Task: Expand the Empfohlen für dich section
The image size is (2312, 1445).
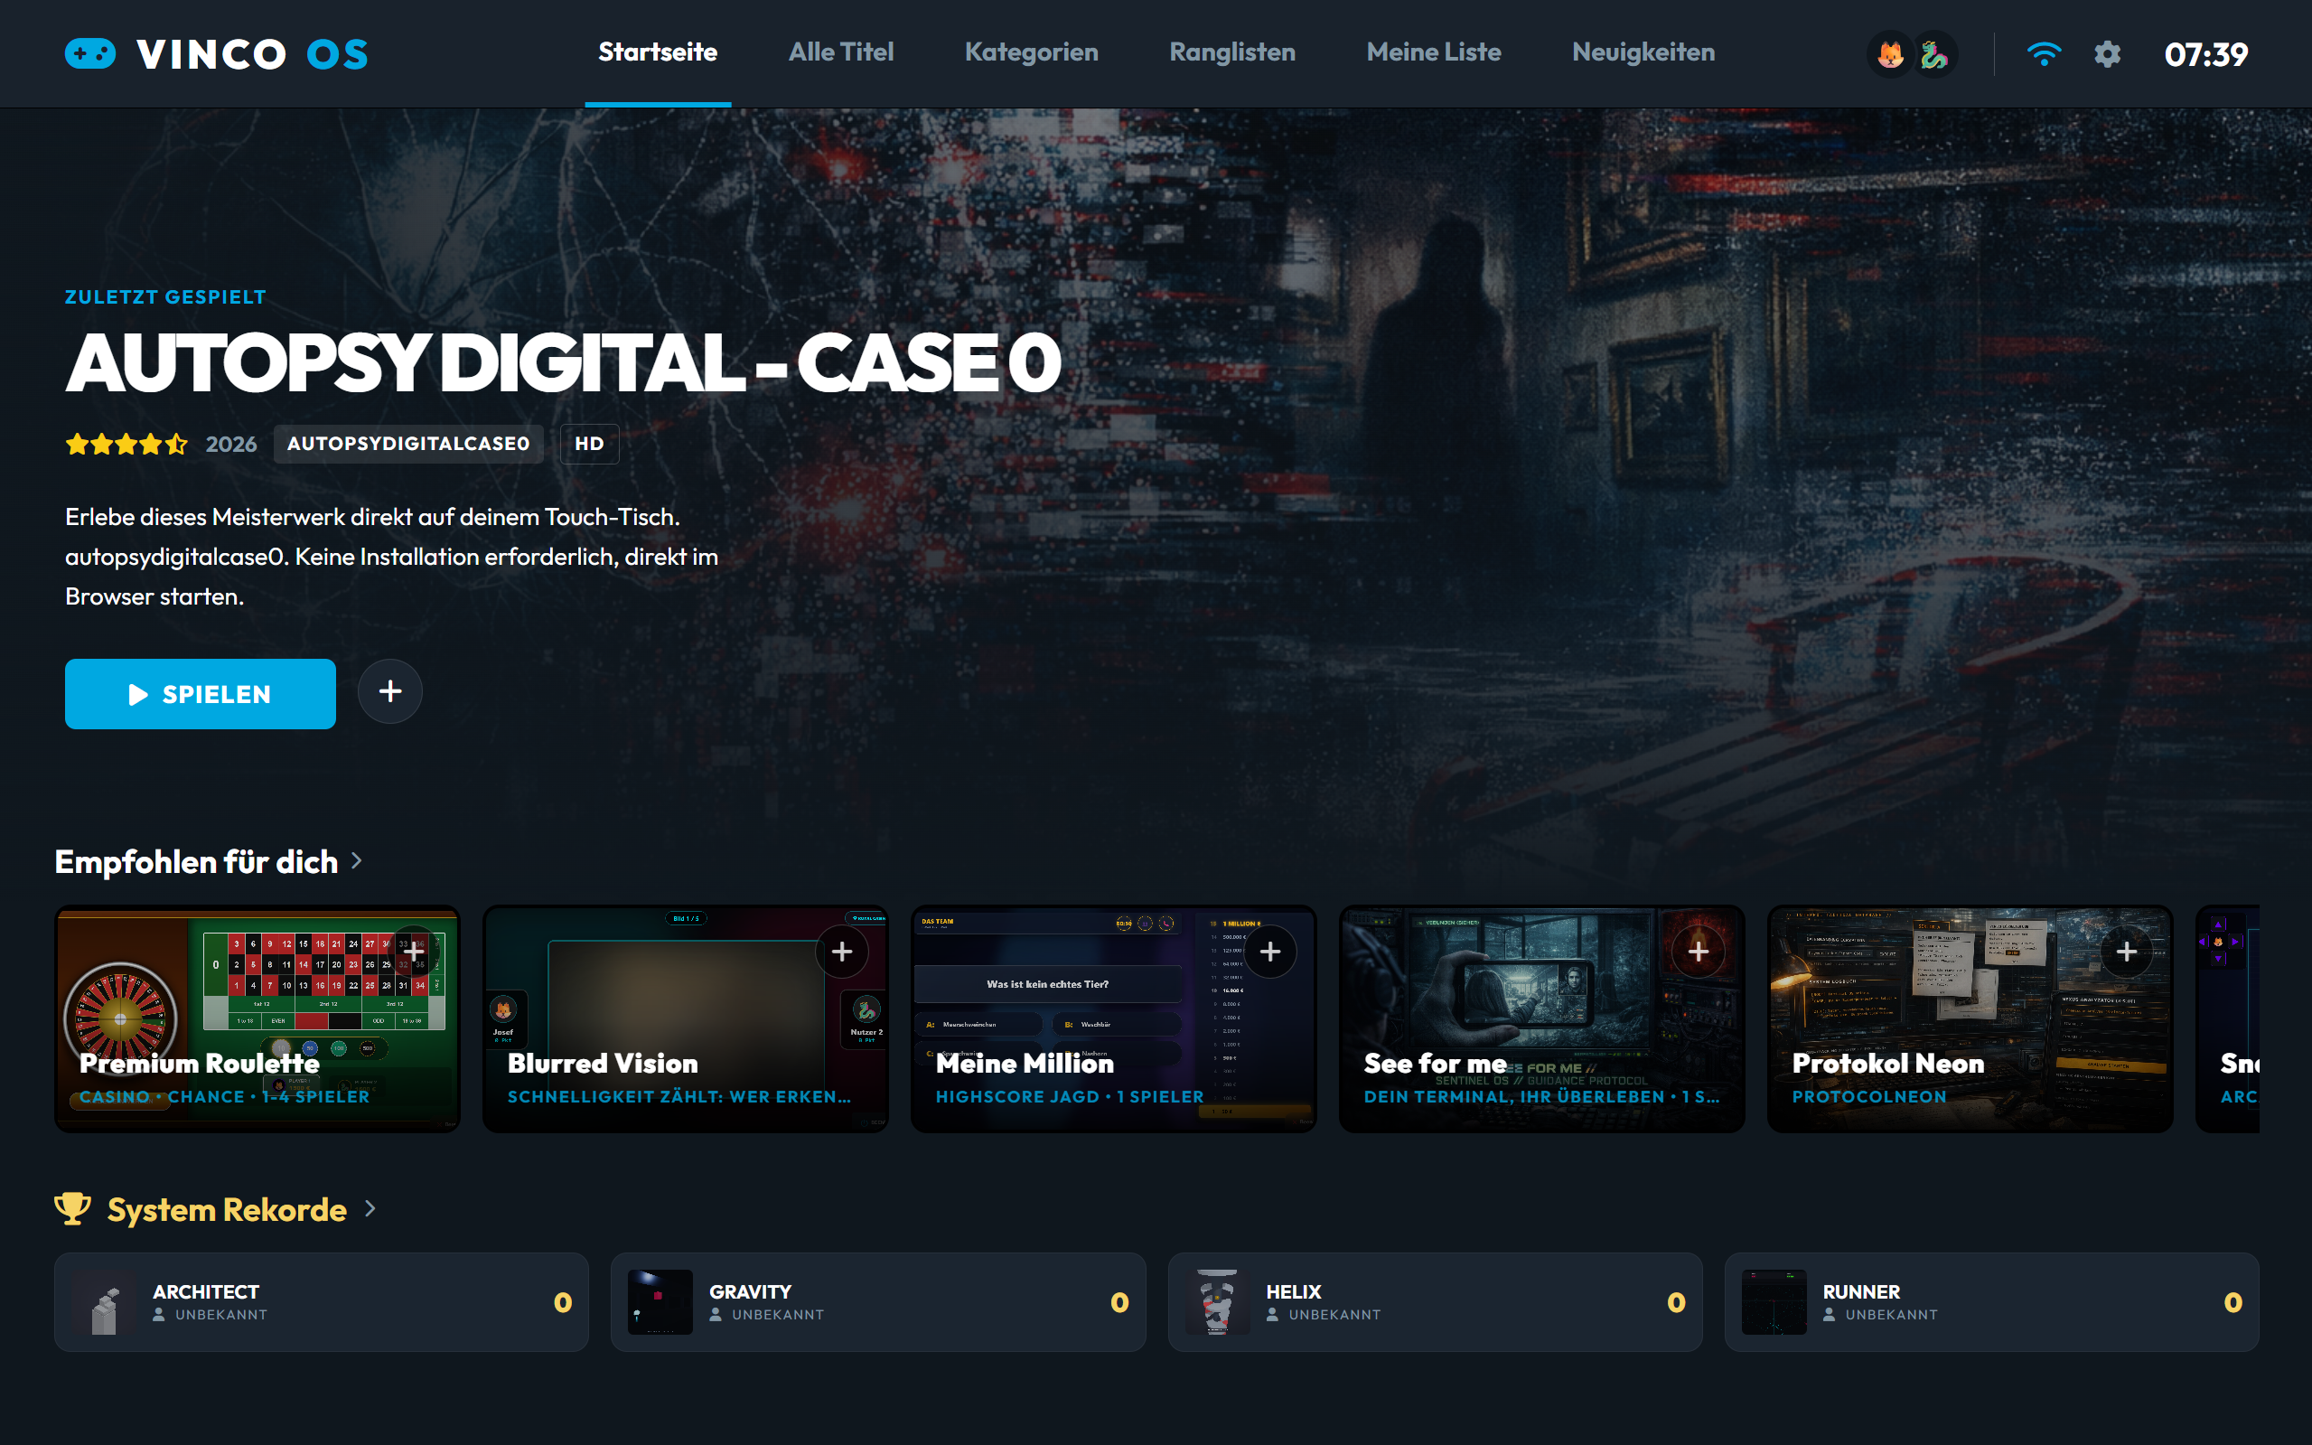Action: tap(357, 861)
